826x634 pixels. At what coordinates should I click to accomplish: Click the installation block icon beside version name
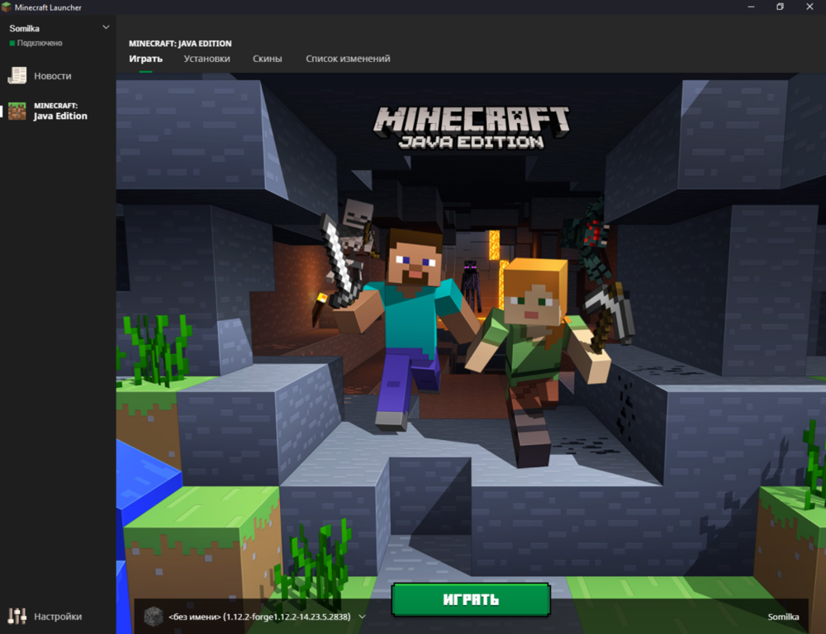click(x=154, y=617)
